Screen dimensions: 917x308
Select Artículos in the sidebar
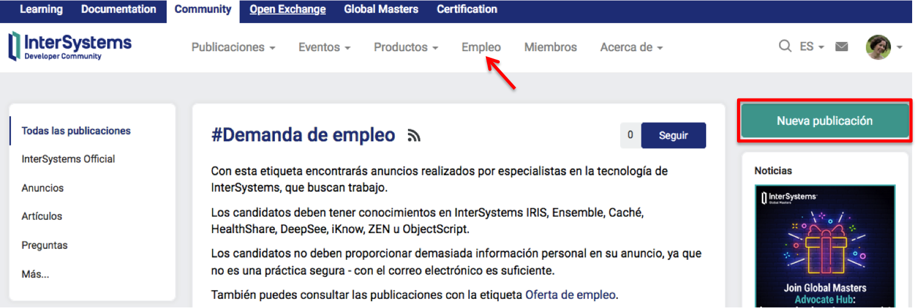coord(42,216)
